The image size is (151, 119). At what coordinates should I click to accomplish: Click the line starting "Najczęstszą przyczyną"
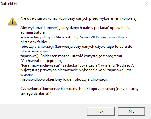point(76,70)
